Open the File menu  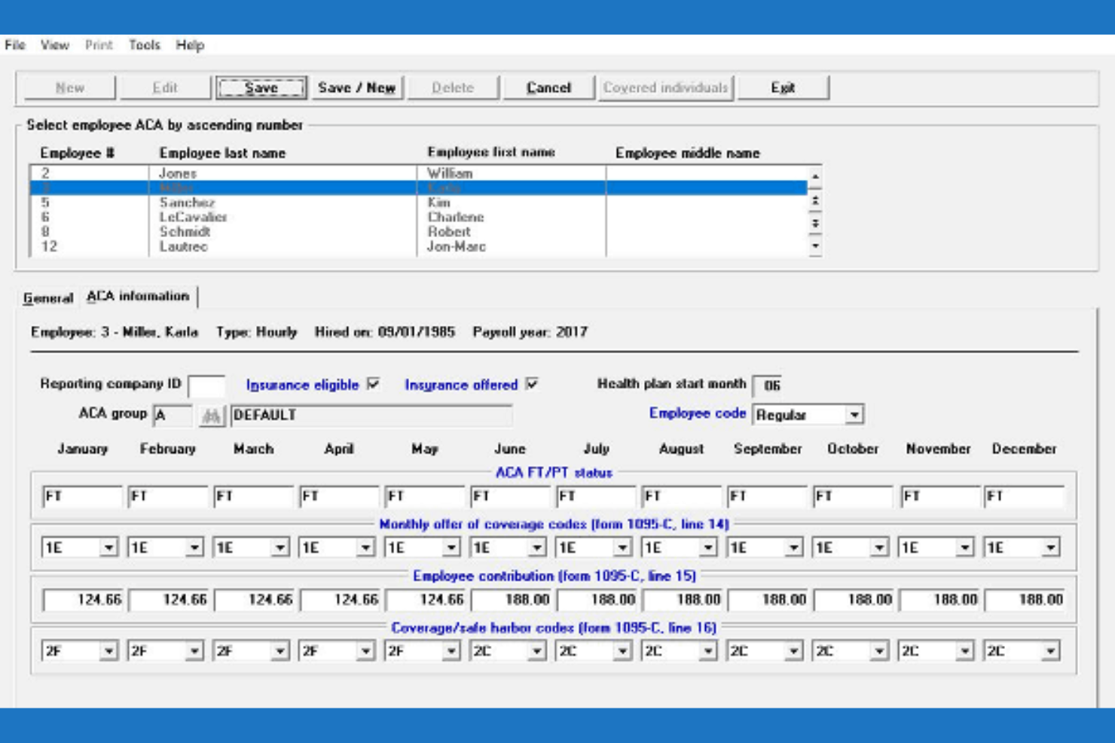[x=15, y=45]
